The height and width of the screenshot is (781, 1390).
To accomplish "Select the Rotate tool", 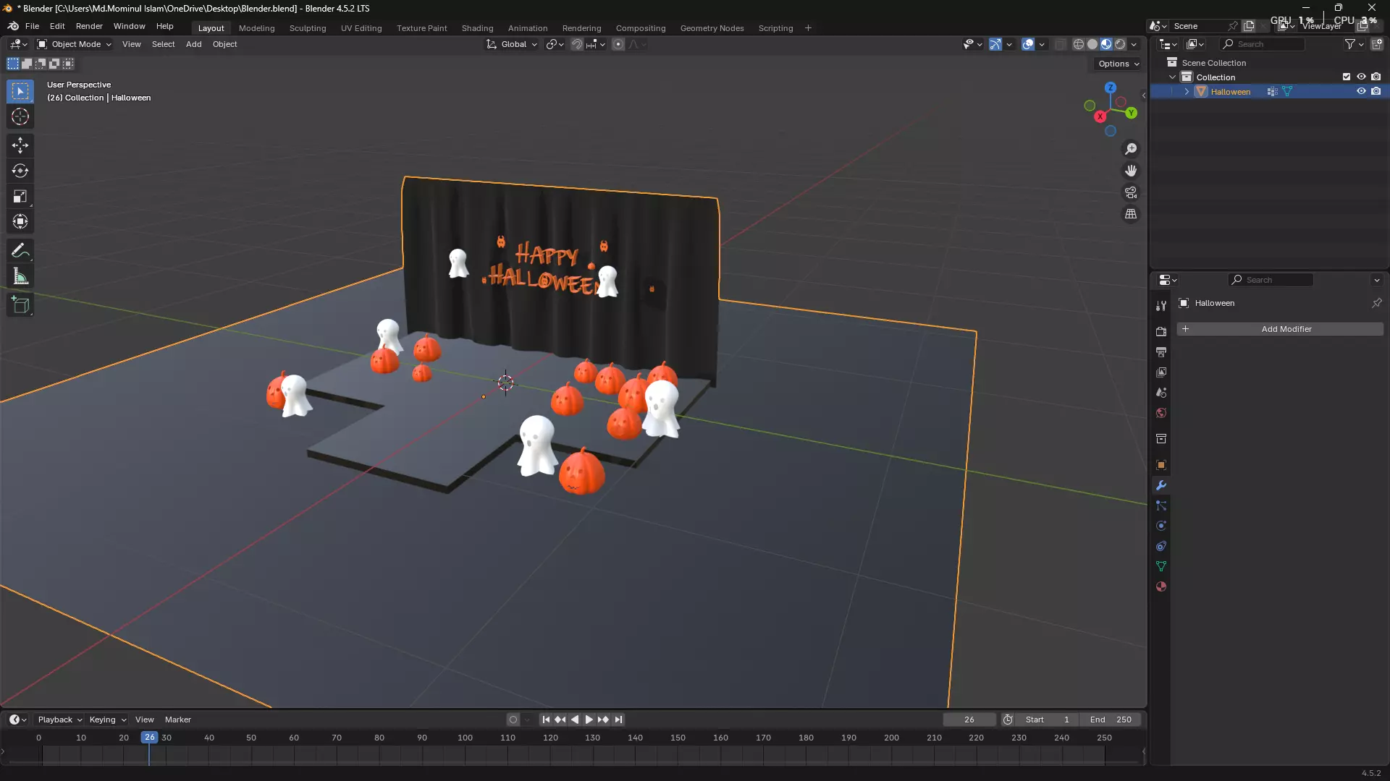I will click(x=20, y=171).
